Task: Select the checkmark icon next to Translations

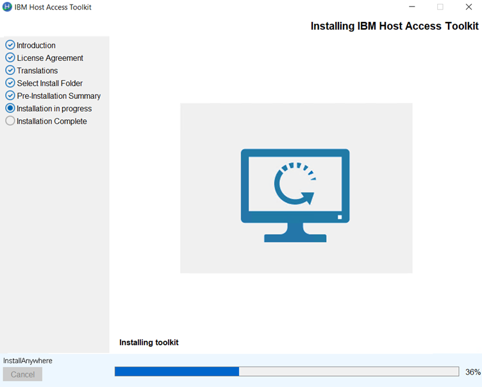Action: click(x=10, y=70)
